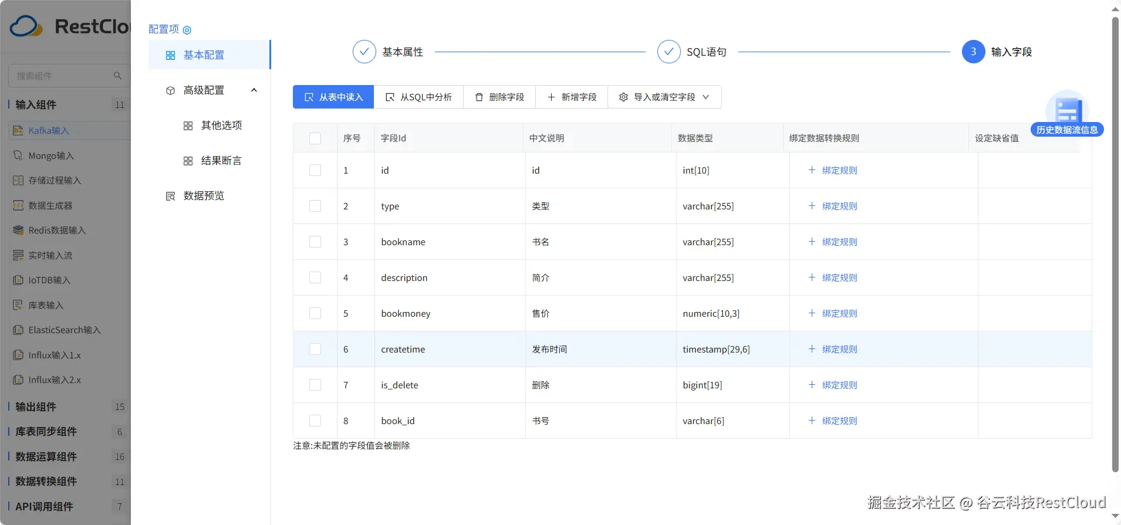This screenshot has width=1121, height=525.
Task: Click the search magnifier in component search
Action: (x=117, y=76)
